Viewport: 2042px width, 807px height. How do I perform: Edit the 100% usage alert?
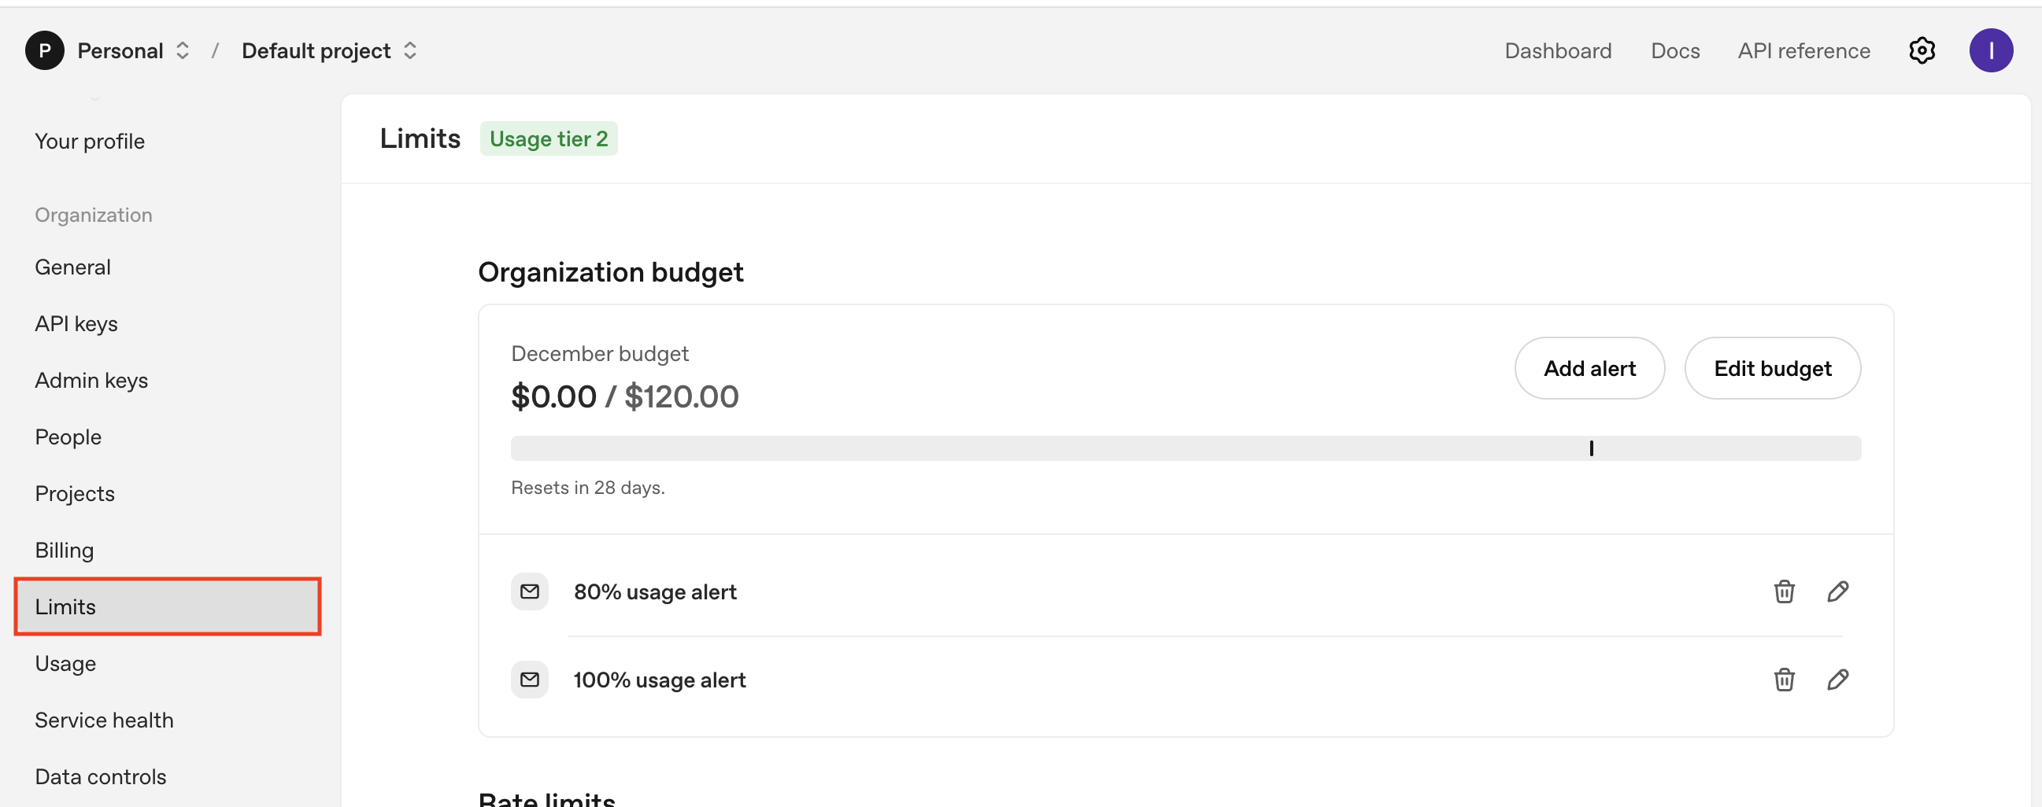[x=1837, y=680]
